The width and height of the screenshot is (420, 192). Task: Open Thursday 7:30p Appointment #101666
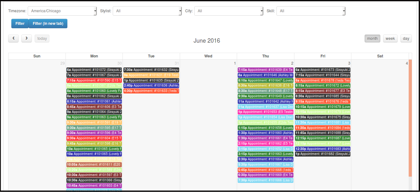[x=265, y=180]
